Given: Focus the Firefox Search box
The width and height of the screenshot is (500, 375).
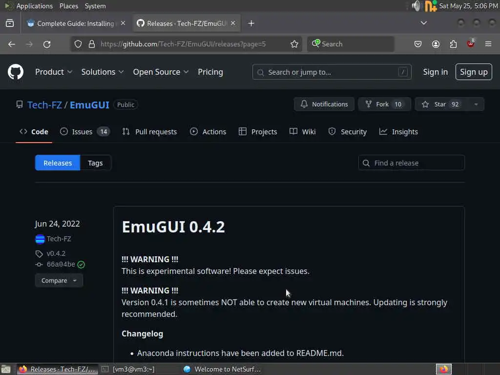Looking at the screenshot, I should [351, 44].
